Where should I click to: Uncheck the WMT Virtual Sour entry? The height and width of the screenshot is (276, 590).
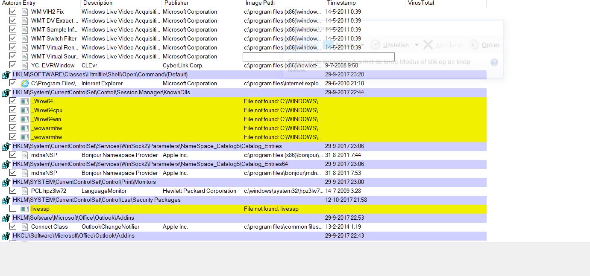coord(13,56)
